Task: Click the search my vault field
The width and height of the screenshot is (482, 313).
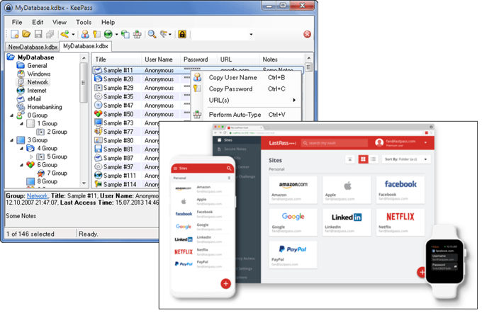Action: coord(334,143)
